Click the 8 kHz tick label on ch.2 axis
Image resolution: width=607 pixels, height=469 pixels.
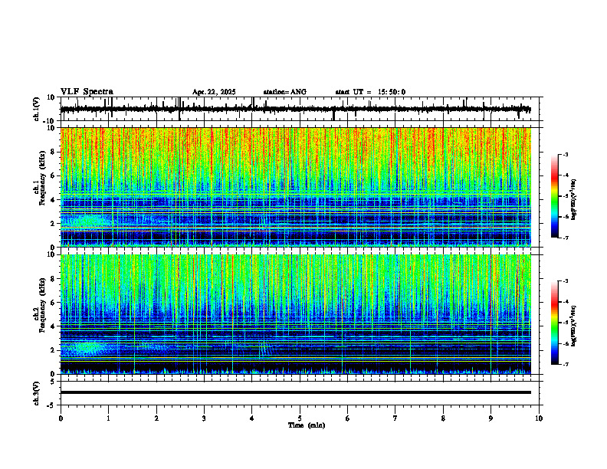pos(54,279)
